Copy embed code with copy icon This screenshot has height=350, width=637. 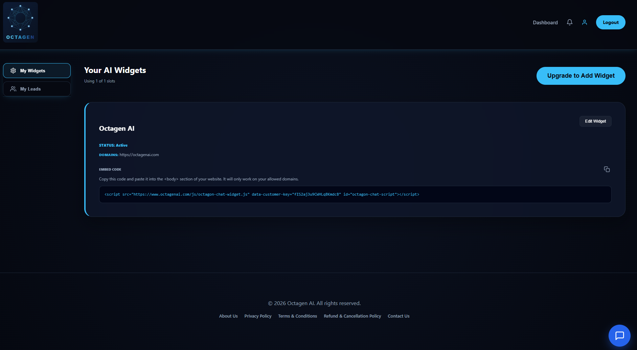(x=607, y=169)
